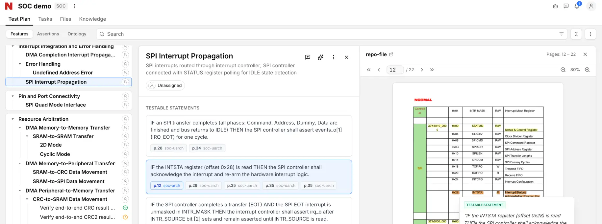Collapse Interrupt Integration and Error Handling node

(13, 46)
